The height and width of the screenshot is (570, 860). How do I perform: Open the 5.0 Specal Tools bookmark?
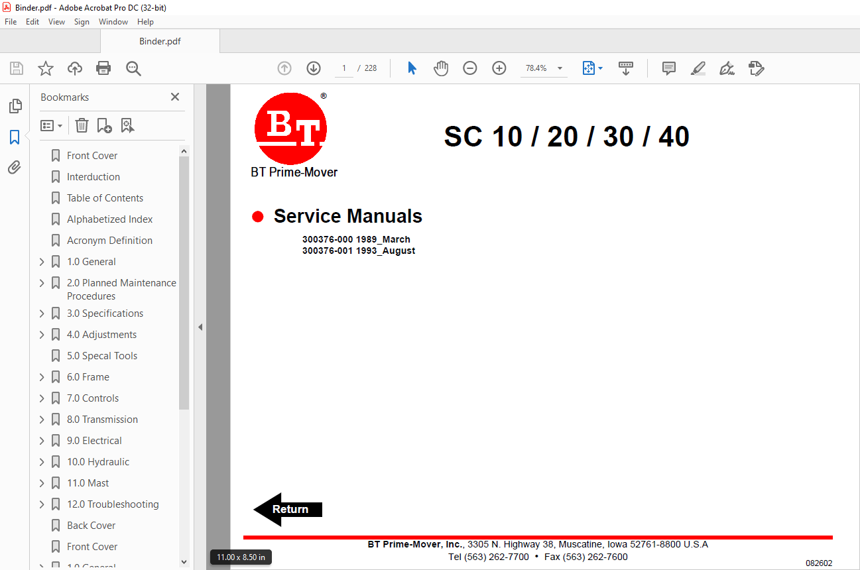click(102, 356)
